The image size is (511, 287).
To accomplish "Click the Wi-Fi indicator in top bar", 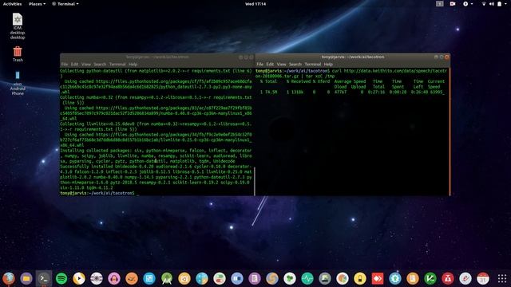I will pyautogui.click(x=484, y=4).
